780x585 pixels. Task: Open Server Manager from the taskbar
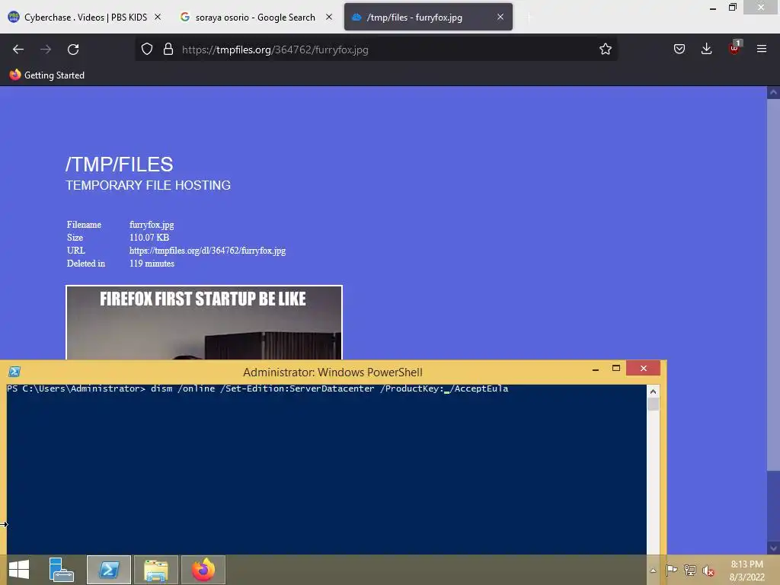[x=61, y=570]
